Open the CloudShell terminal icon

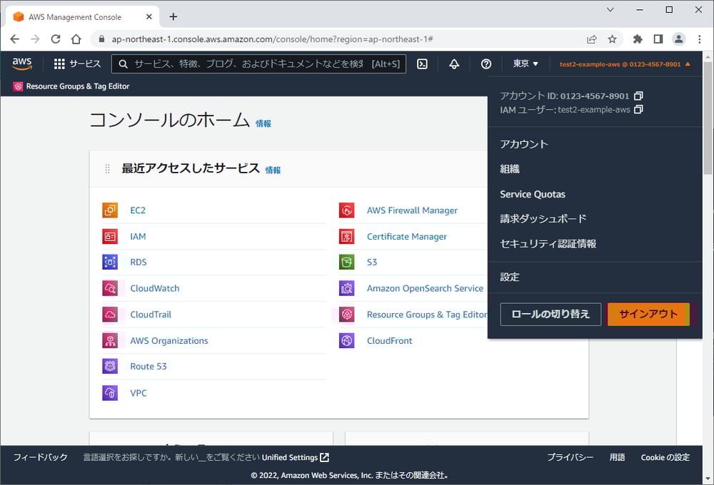coord(423,64)
